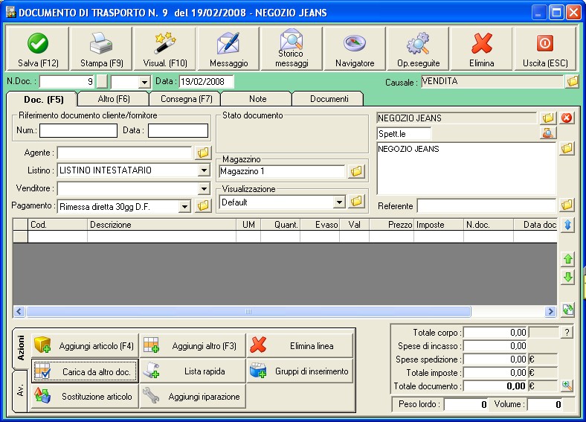Click the Agente input field

point(124,153)
